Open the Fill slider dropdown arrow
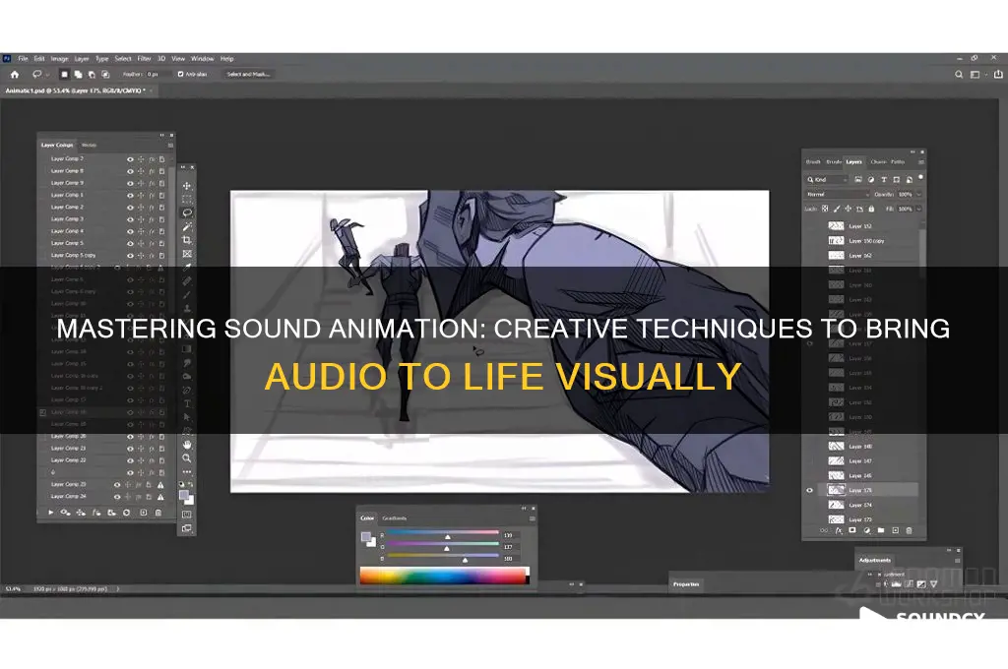1008x669 pixels. click(919, 209)
